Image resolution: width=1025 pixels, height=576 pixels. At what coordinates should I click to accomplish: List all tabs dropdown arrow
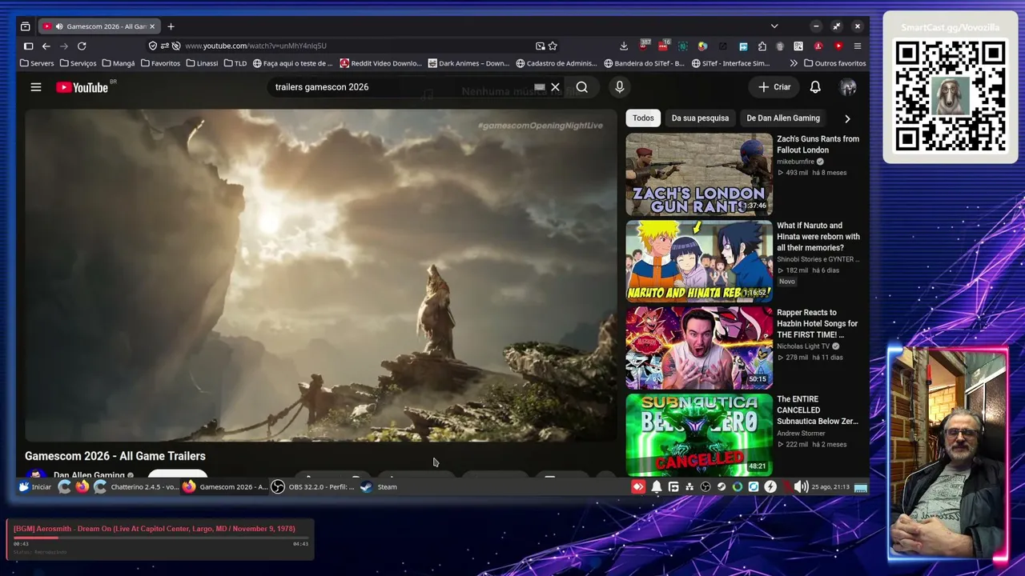(x=774, y=26)
